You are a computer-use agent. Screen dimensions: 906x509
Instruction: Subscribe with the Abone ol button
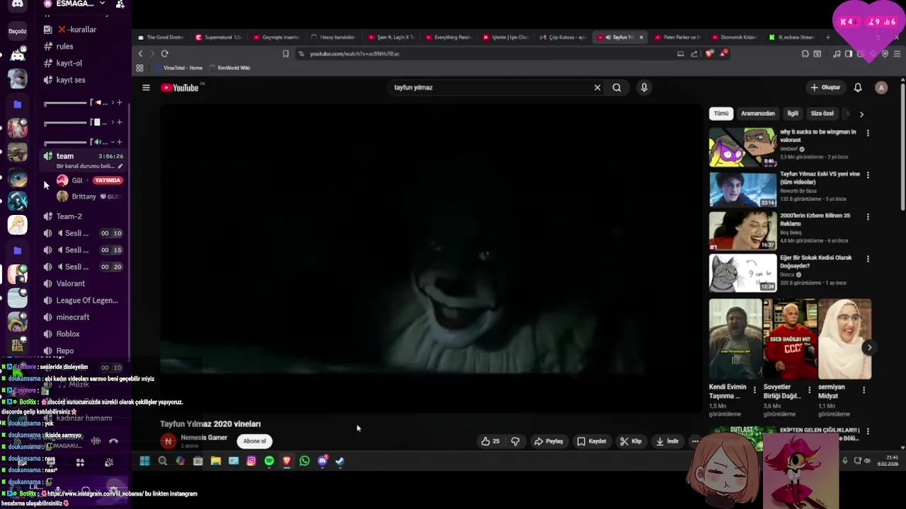[255, 441]
